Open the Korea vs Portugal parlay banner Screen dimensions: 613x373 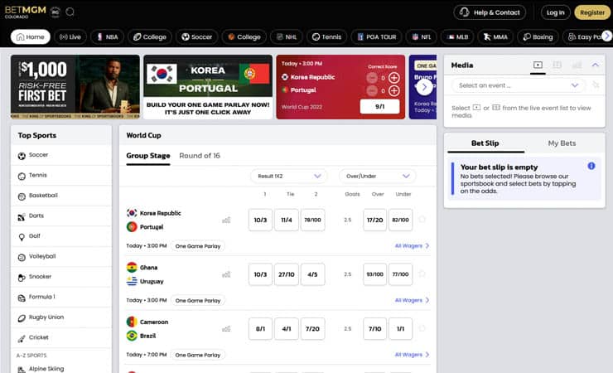pos(208,87)
